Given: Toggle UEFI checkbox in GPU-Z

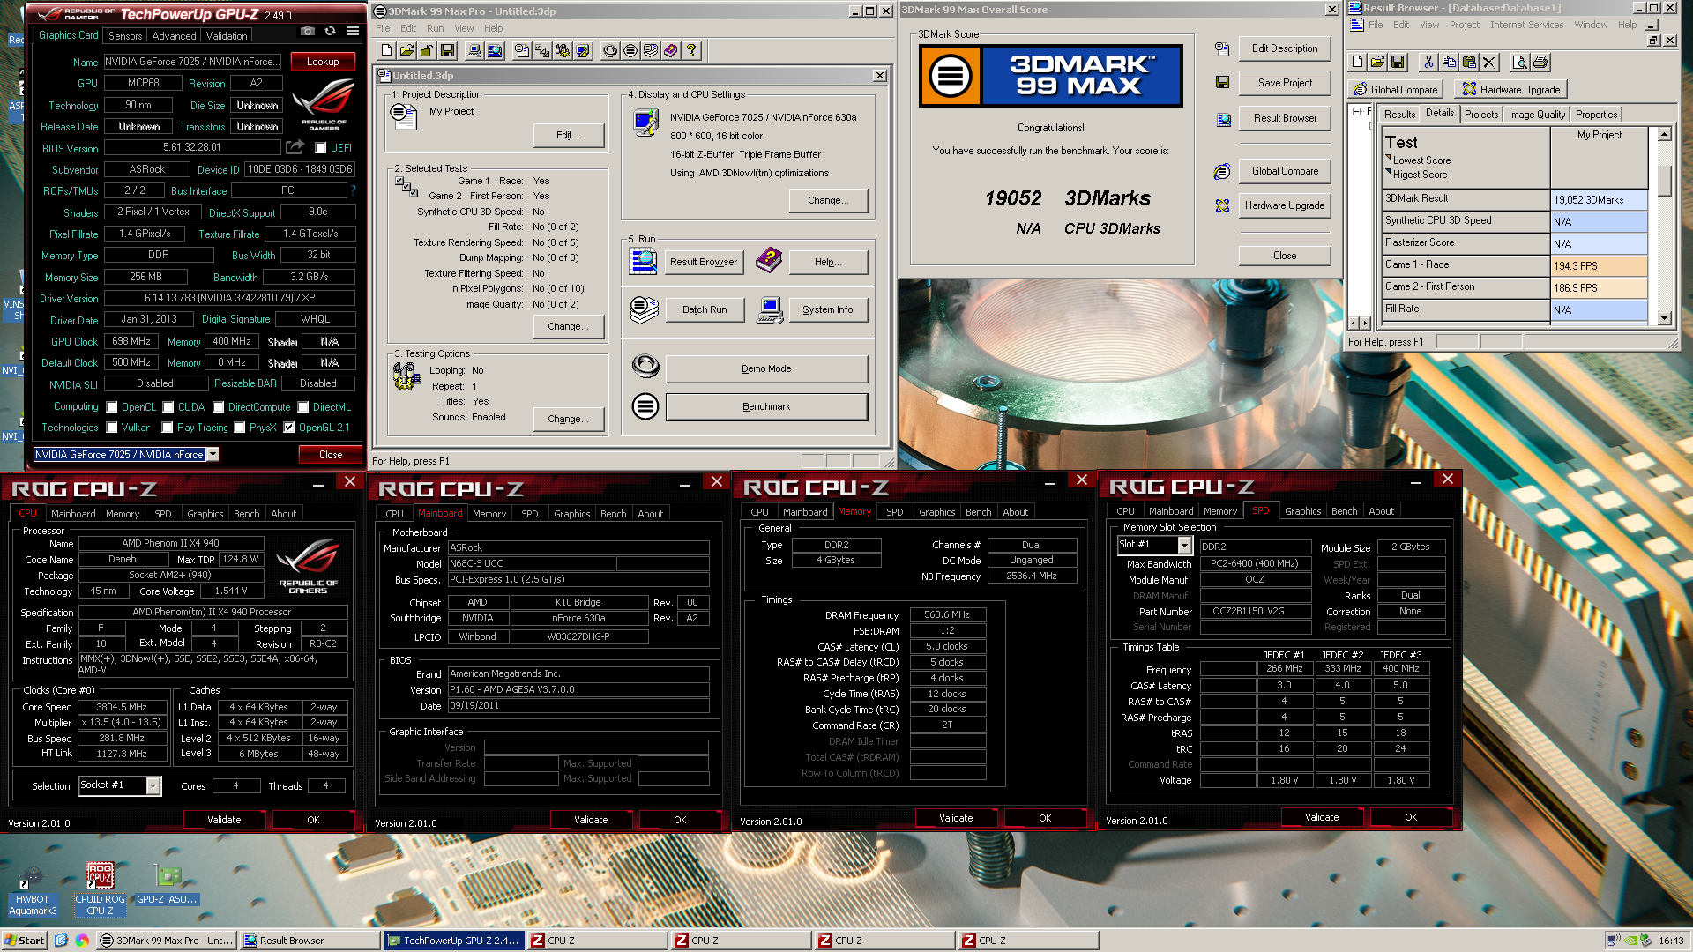Looking at the screenshot, I should tap(320, 148).
